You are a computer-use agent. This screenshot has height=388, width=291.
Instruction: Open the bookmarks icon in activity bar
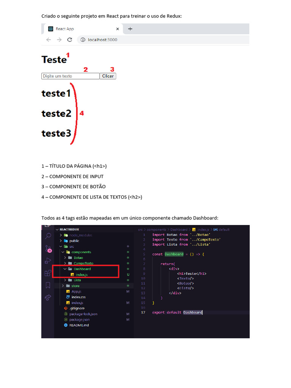pyautogui.click(x=48, y=285)
